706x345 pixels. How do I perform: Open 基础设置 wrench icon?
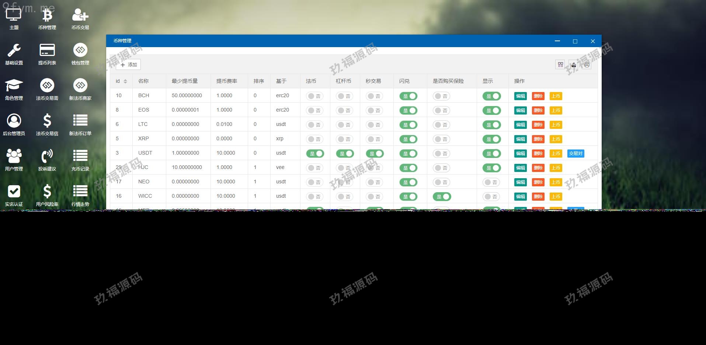[x=14, y=54]
